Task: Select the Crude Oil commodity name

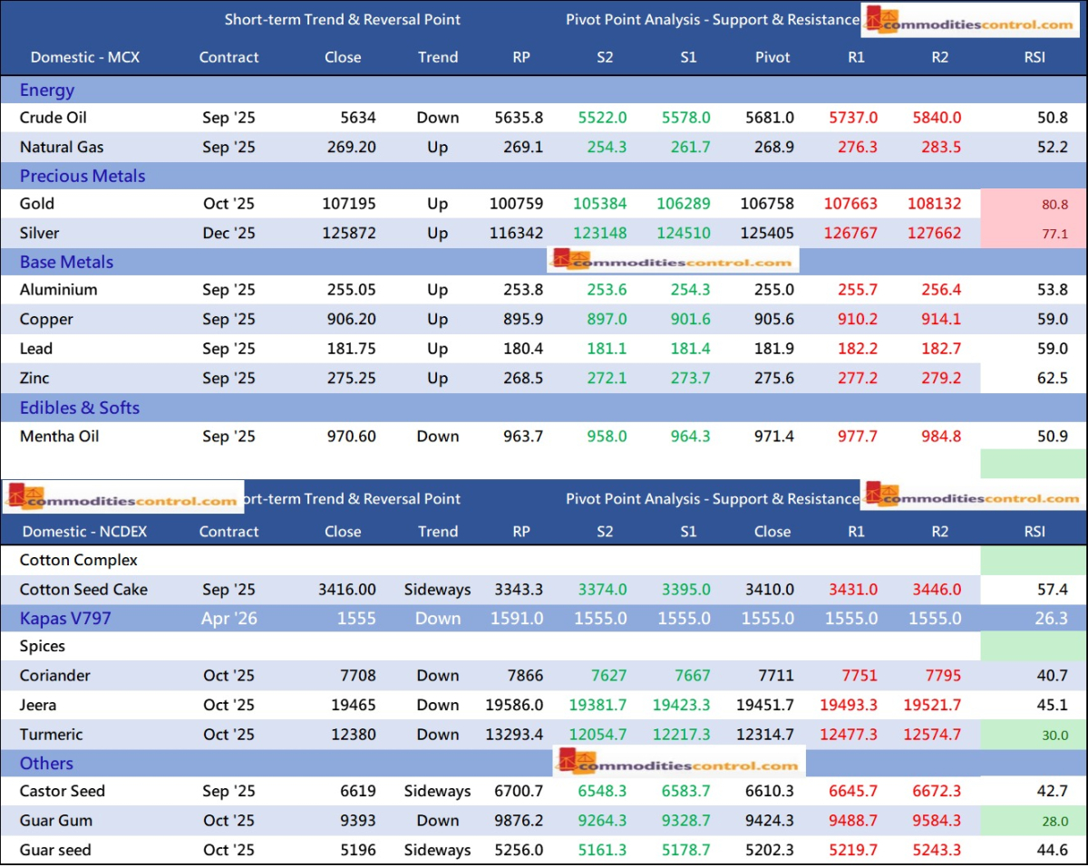Action: click(x=53, y=118)
